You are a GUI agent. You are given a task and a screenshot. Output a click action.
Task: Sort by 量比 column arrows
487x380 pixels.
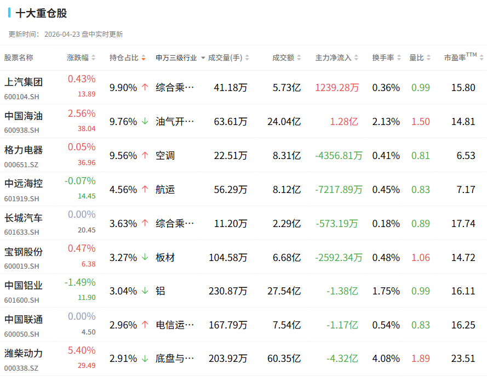(x=428, y=58)
